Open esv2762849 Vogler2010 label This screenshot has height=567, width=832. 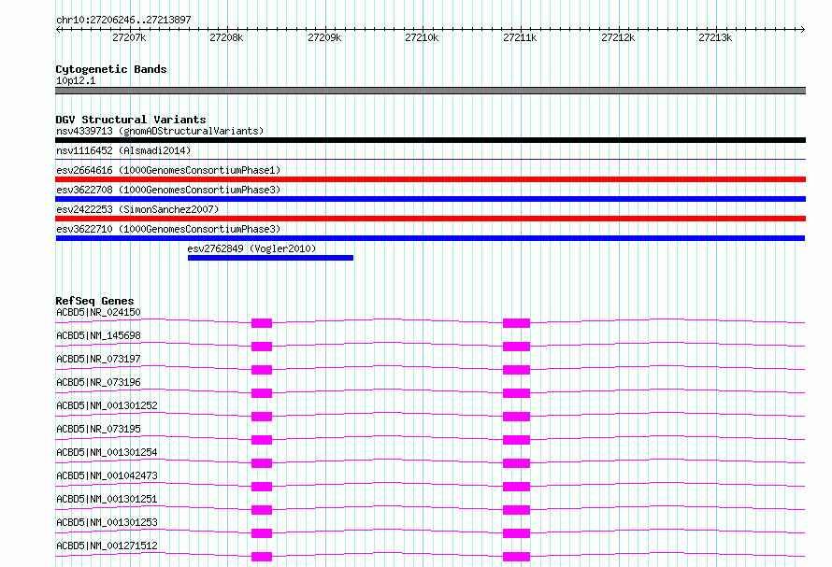pyautogui.click(x=251, y=248)
